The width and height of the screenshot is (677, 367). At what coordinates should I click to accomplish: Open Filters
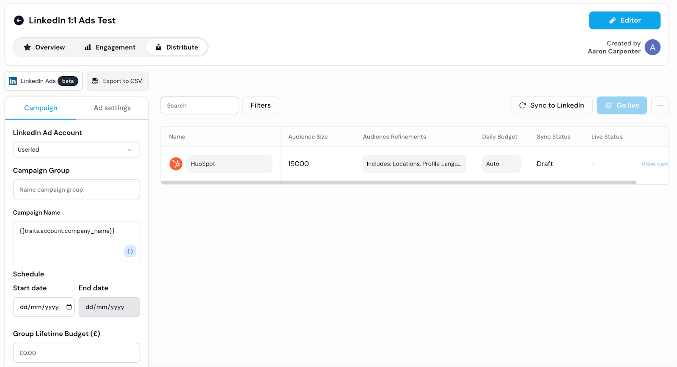[x=261, y=105]
